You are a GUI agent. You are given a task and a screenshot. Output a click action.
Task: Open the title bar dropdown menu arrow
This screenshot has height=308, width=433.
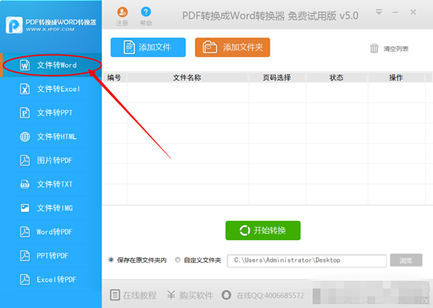pyautogui.click(x=379, y=12)
